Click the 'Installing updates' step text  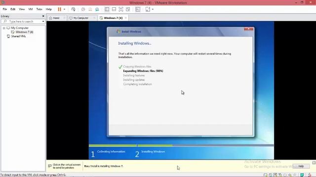[134, 80]
